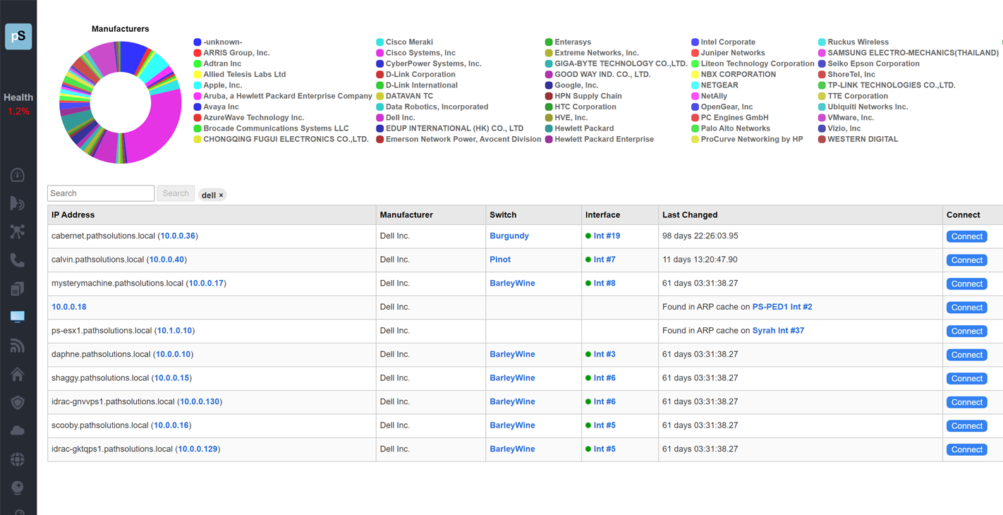This screenshot has height=515, width=1003.
Task: Sort by the Manufacturer column header
Action: click(406, 215)
